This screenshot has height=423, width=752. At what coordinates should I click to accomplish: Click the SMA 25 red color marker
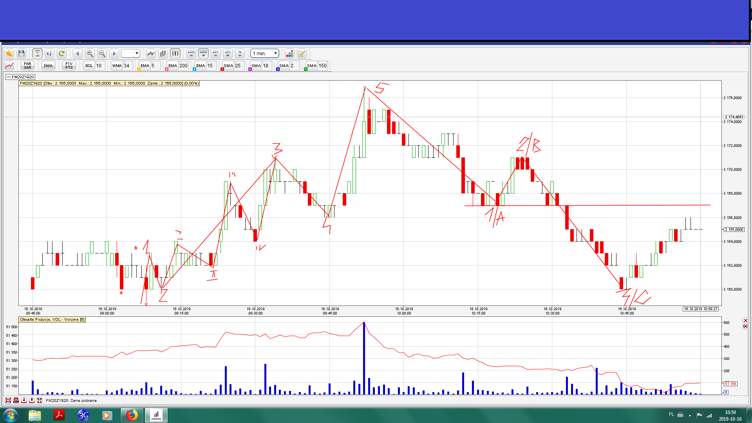tap(222, 69)
